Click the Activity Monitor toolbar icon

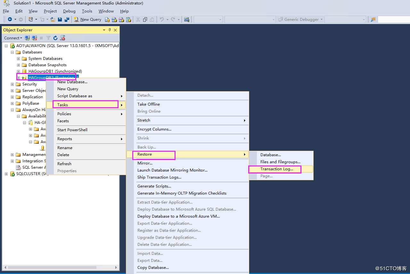point(187,19)
